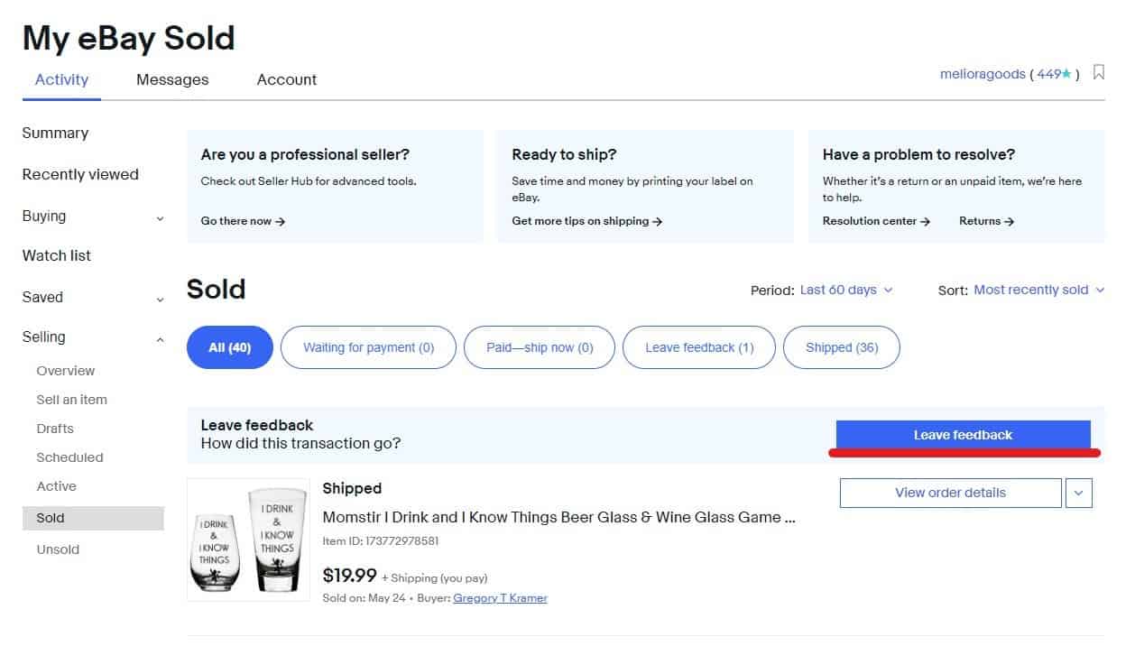The height and width of the screenshot is (646, 1135).
Task: Open Resolution center link
Action: coord(876,221)
